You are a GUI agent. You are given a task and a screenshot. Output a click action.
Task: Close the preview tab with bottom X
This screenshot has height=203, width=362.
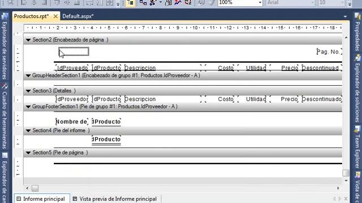[346, 198]
